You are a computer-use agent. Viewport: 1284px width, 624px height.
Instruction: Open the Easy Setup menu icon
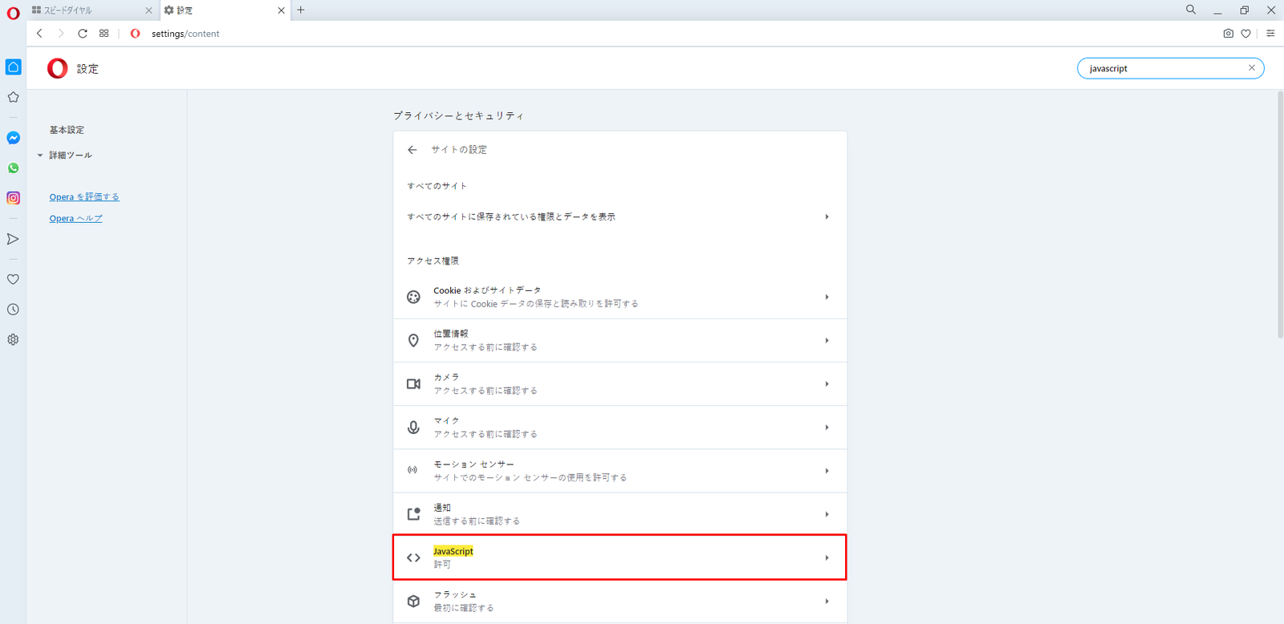[x=1270, y=34]
